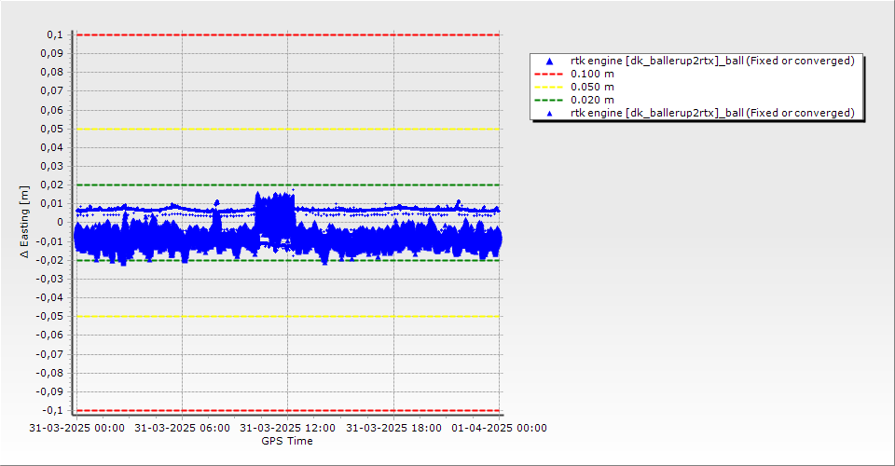Click the '01-04-2025 00:00' time label
The width and height of the screenshot is (895, 466).
point(500,428)
